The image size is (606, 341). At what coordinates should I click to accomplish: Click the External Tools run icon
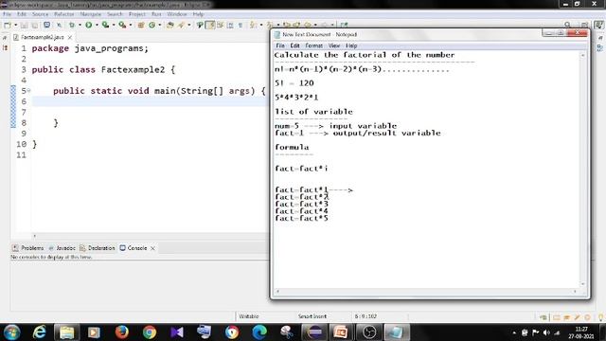(x=122, y=26)
